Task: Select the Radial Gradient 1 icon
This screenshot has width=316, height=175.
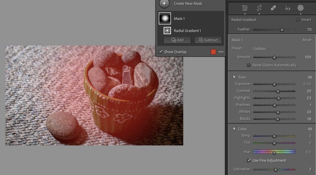Action: point(167,31)
